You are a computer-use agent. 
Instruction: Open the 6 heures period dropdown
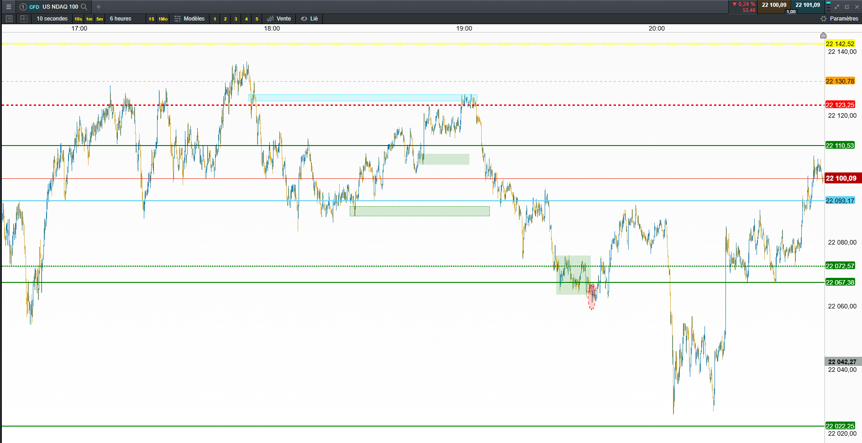click(x=121, y=19)
